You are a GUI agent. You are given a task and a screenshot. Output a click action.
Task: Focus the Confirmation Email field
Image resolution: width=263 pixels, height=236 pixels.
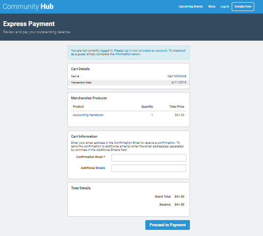pyautogui.click(x=149, y=158)
